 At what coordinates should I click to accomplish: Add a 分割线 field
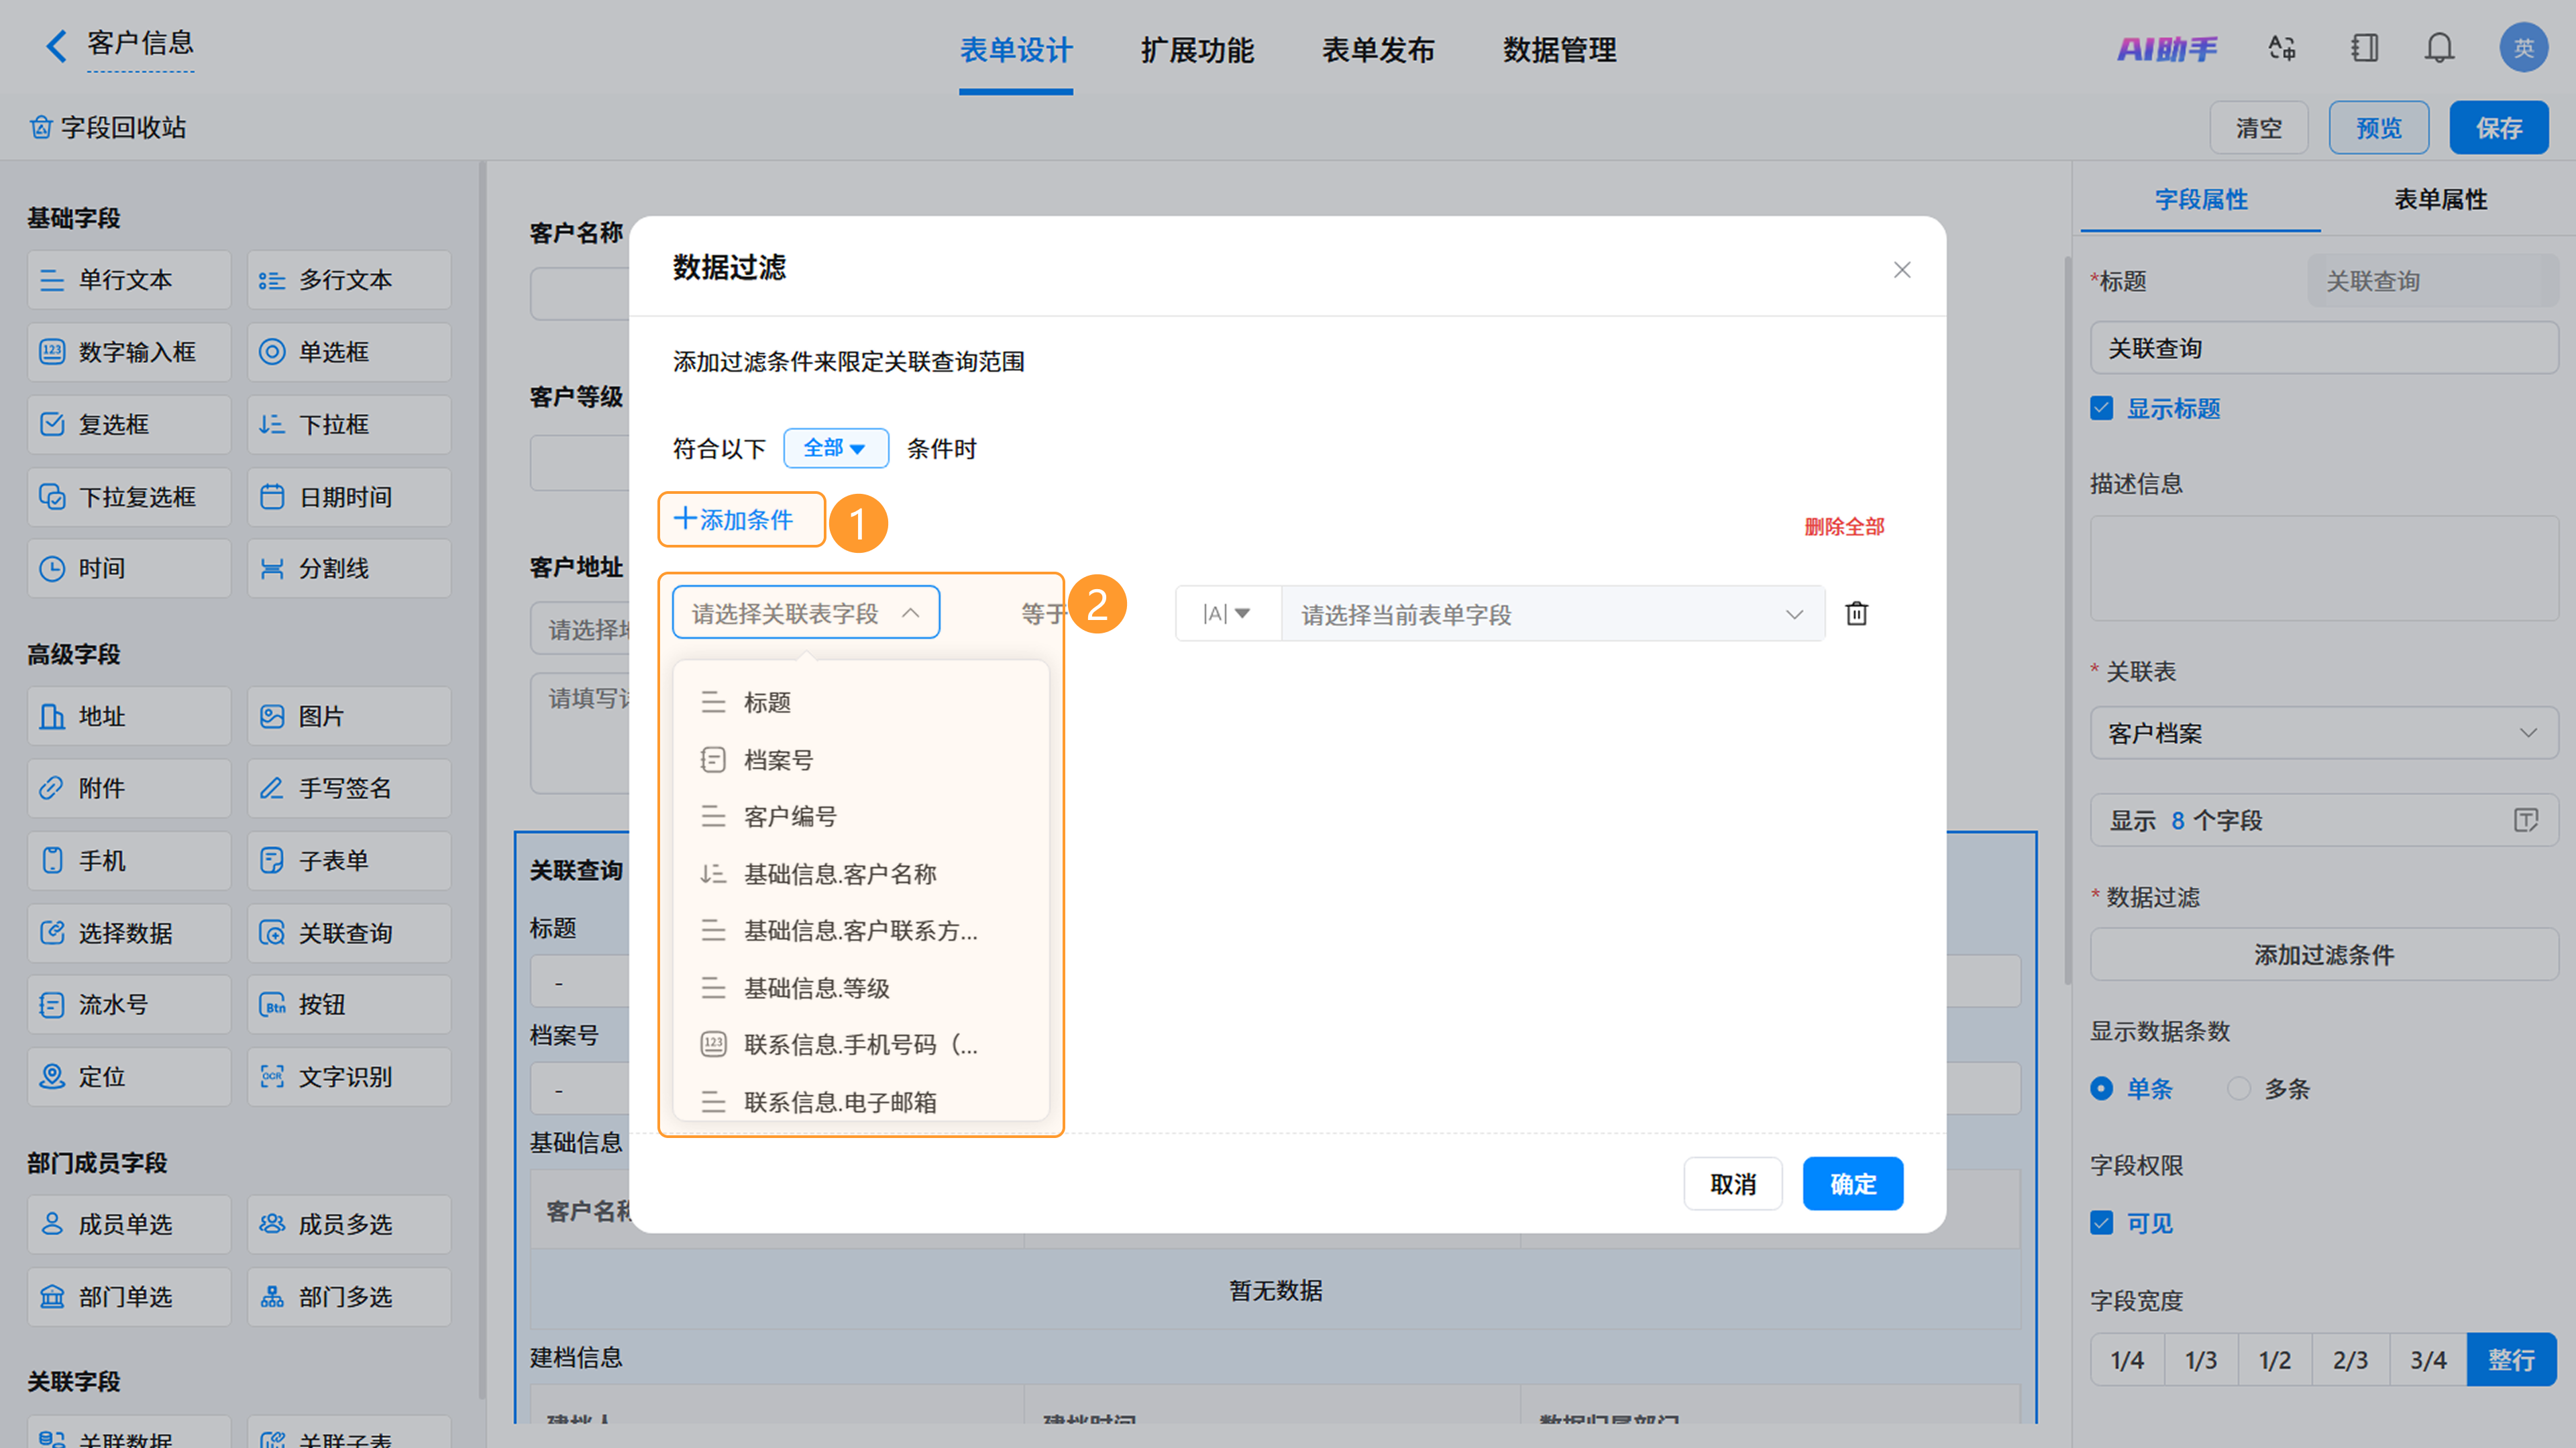[349, 569]
